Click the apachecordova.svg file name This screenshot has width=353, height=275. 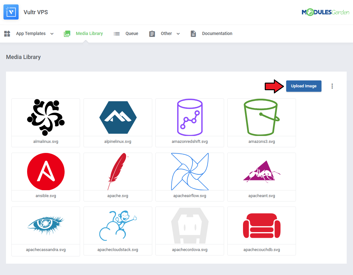click(x=190, y=250)
